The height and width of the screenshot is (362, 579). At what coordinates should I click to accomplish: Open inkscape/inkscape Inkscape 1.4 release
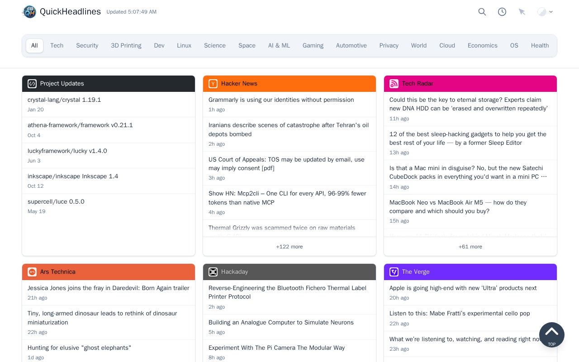(x=73, y=176)
